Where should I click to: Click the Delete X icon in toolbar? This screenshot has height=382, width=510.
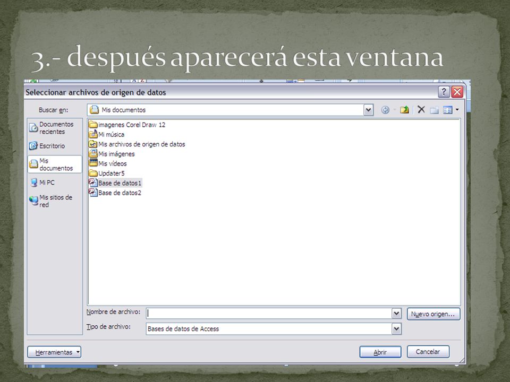421,109
